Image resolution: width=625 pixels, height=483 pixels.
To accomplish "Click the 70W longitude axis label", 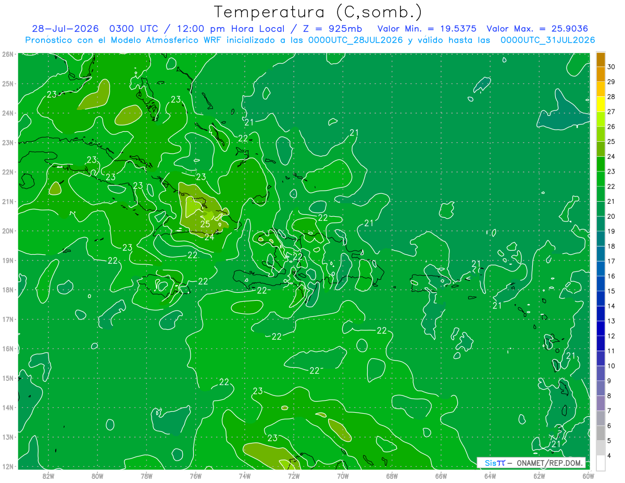I will pos(343,476).
